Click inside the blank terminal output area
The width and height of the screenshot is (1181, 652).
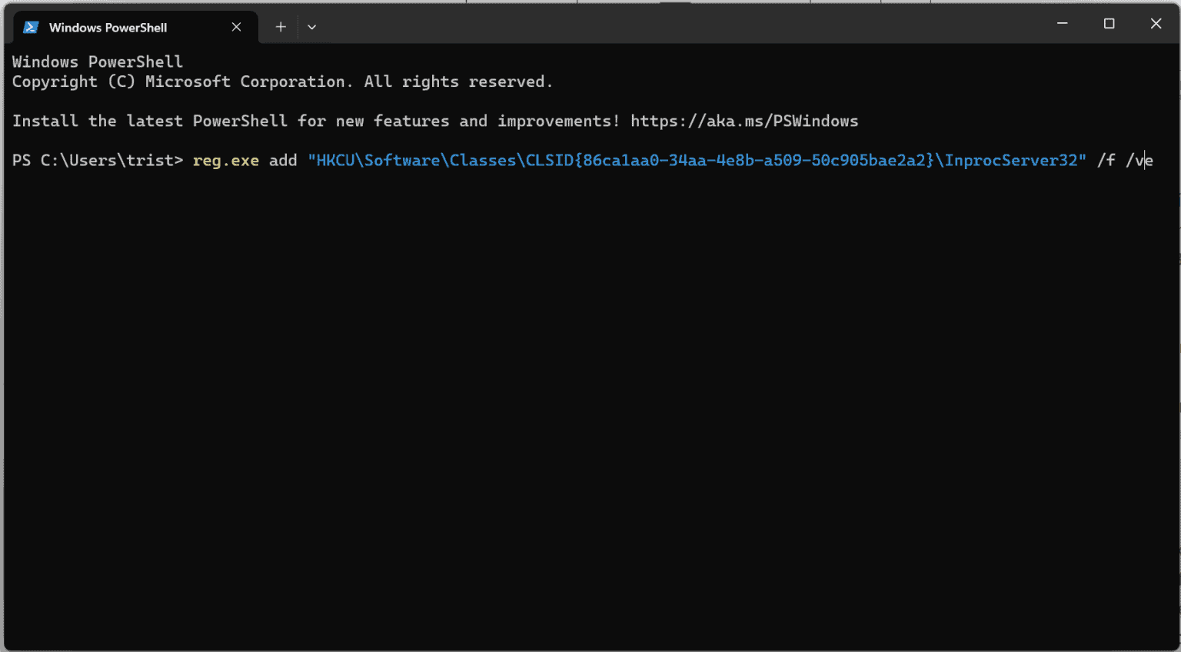[x=538, y=384]
